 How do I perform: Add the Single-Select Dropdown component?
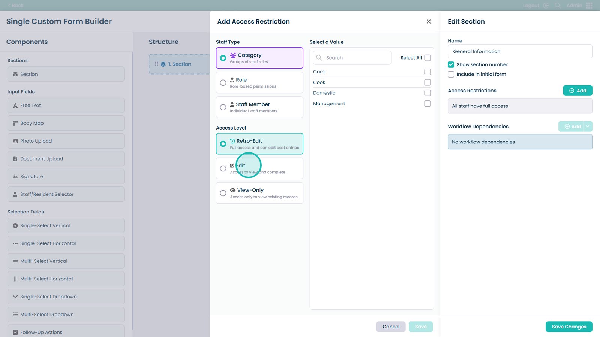66,297
